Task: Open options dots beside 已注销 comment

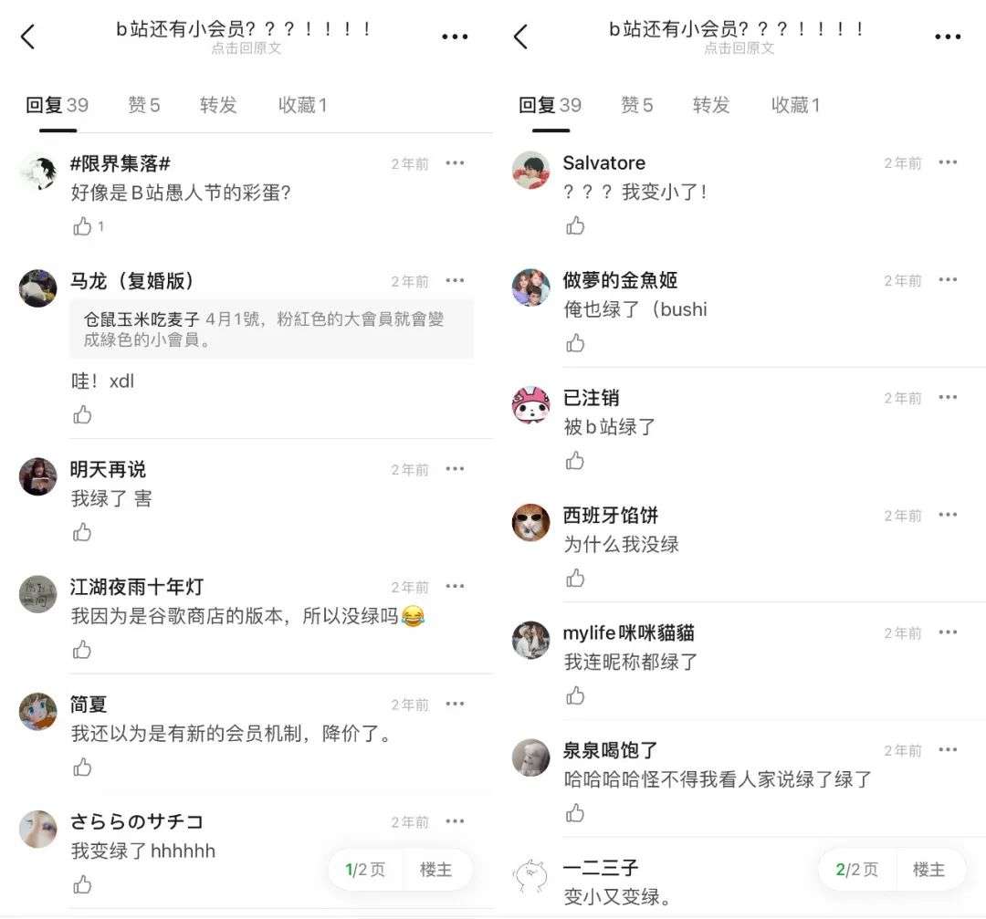Action: point(948,397)
